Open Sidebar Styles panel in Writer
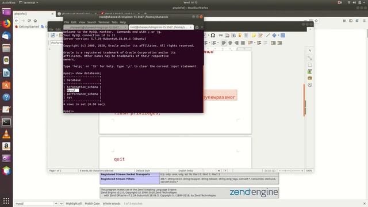 [x=310, y=71]
